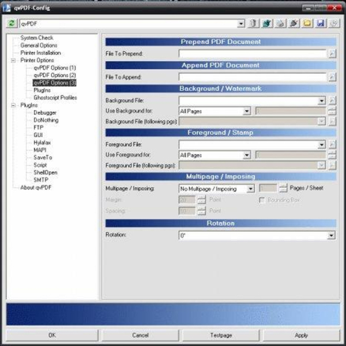Open the Background File dropdown
346x346 pixels.
(x=322, y=100)
